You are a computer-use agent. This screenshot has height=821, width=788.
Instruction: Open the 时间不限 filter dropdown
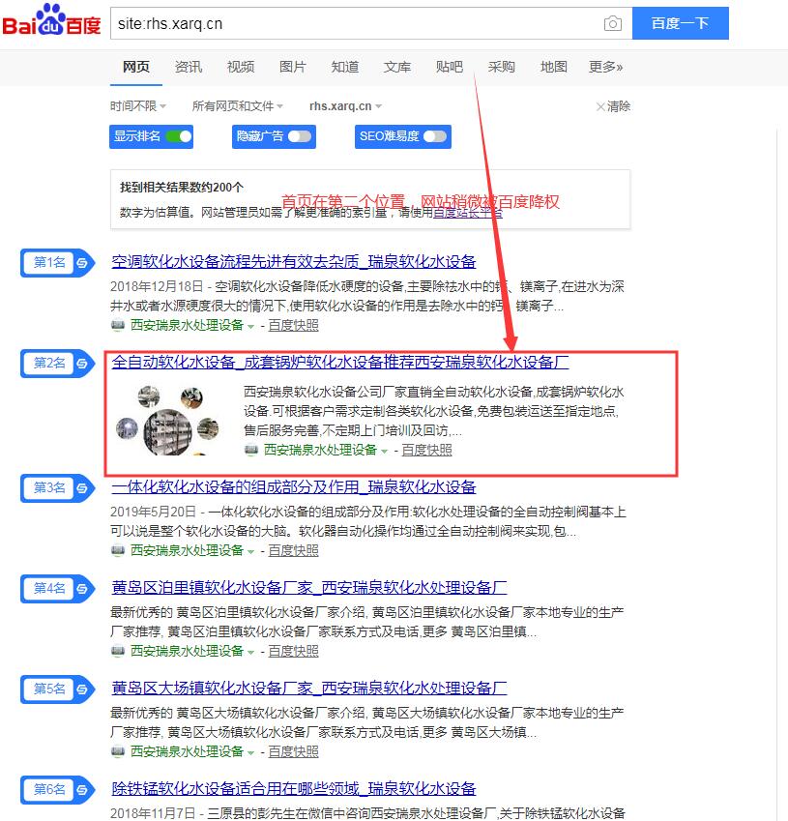137,106
